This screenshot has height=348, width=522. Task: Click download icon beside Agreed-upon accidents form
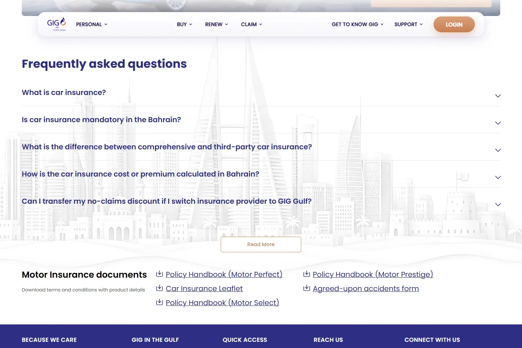pos(307,288)
